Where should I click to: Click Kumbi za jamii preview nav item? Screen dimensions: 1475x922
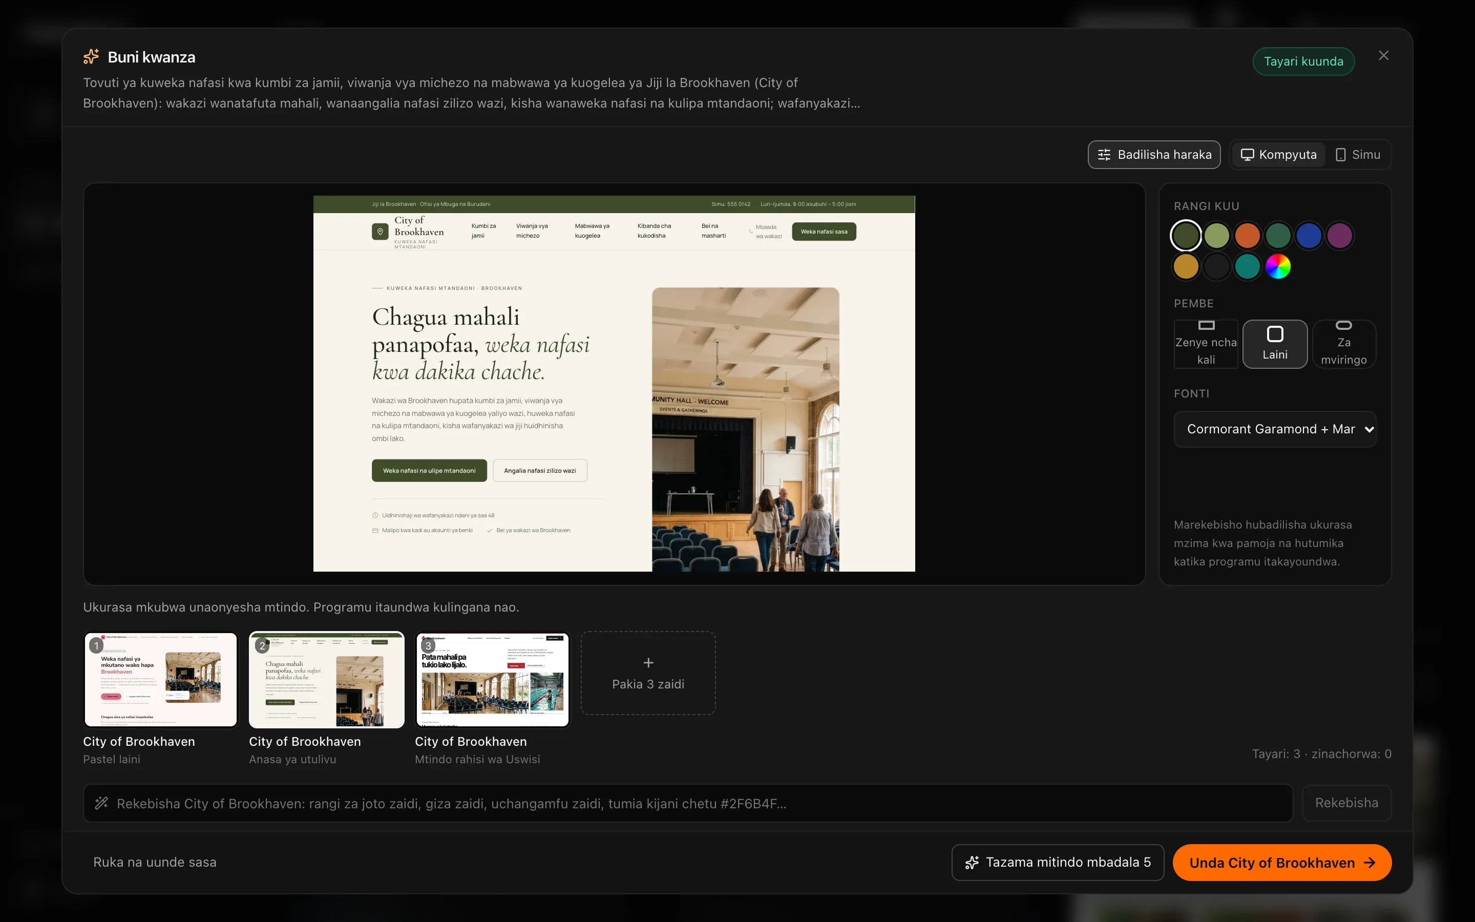pos(483,230)
